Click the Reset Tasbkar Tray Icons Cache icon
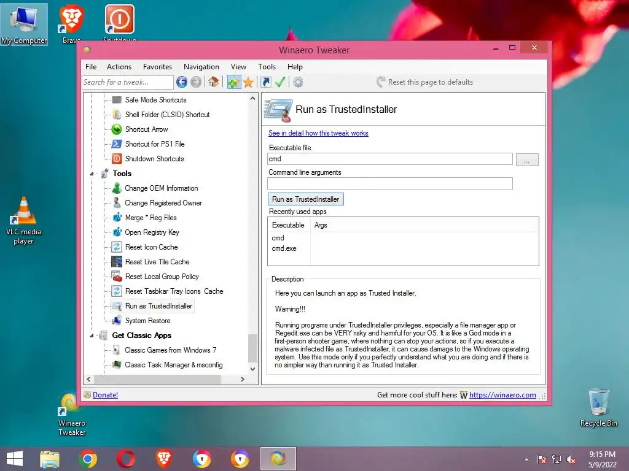The width and height of the screenshot is (629, 471). [117, 291]
